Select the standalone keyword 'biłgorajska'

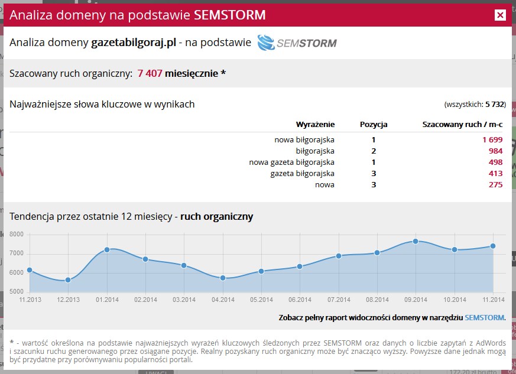[x=315, y=151]
